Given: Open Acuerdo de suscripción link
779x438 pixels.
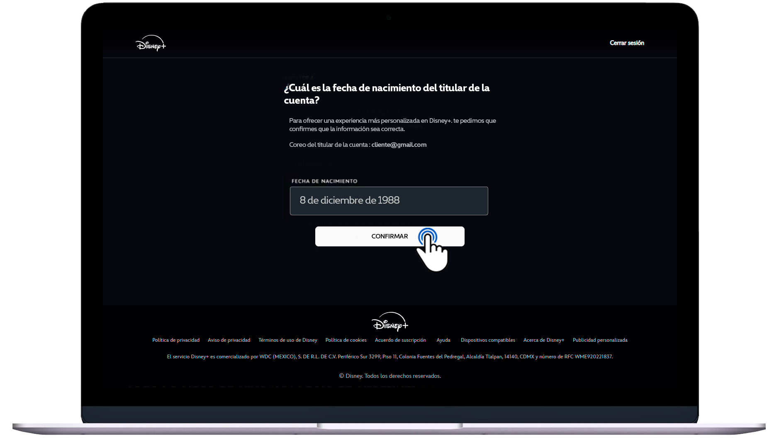Looking at the screenshot, I should pyautogui.click(x=400, y=340).
